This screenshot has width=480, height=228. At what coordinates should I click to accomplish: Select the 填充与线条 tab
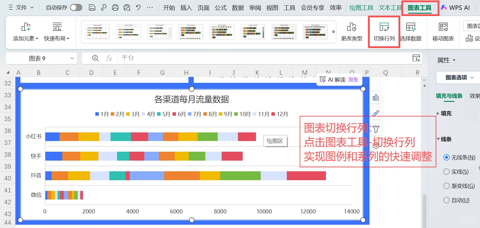click(449, 96)
